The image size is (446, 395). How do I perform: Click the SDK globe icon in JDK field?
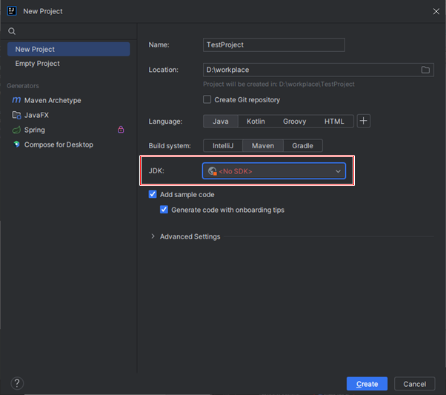[212, 171]
